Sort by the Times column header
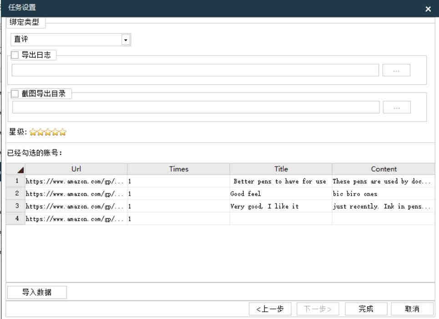439x319 pixels. click(179, 169)
